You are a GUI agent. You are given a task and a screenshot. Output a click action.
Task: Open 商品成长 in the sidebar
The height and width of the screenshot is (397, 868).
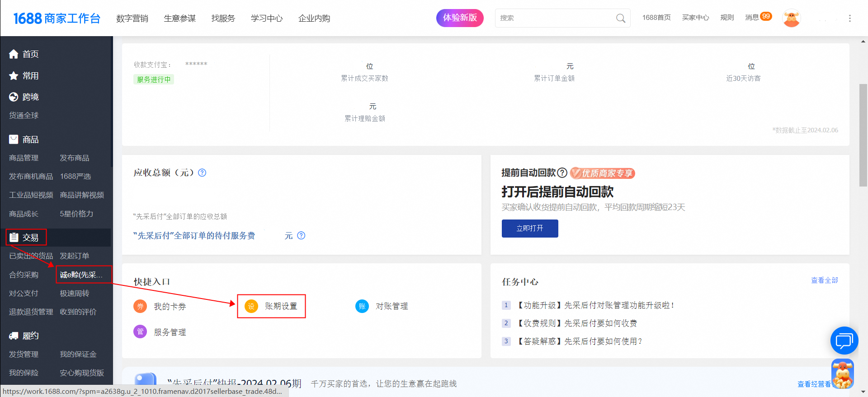[24, 214]
